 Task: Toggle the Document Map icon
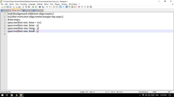(72, 7)
